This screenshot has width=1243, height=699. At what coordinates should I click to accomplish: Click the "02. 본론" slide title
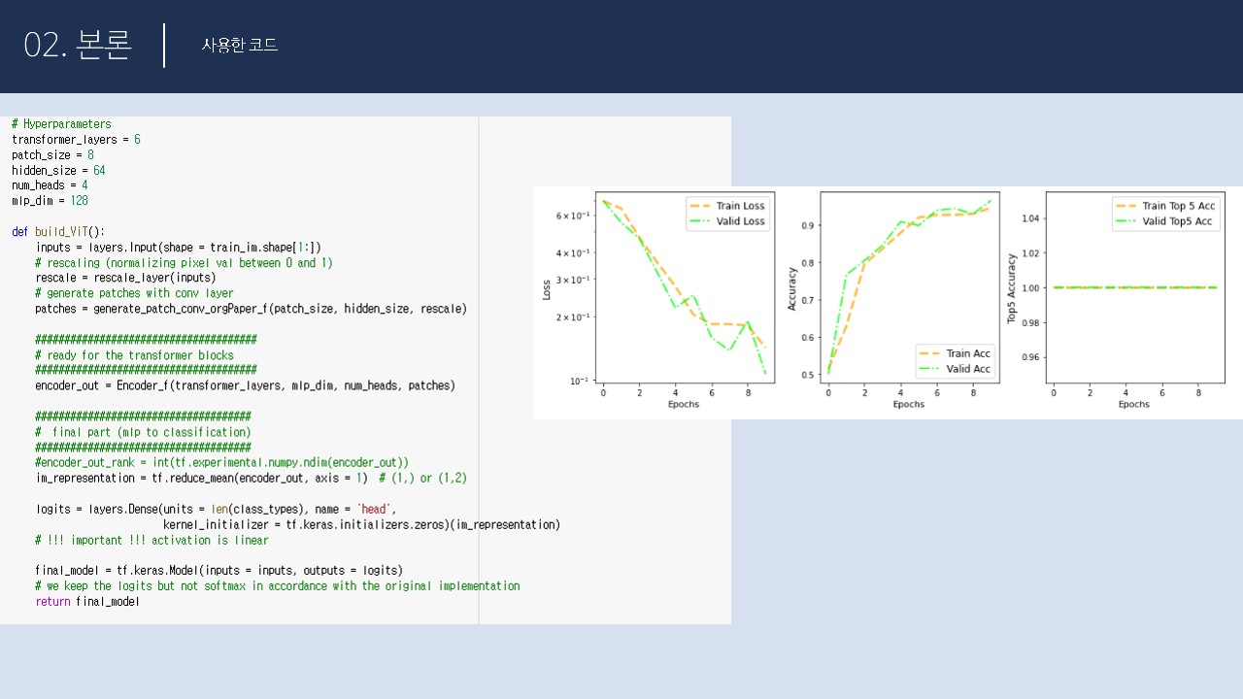pyautogui.click(x=78, y=46)
